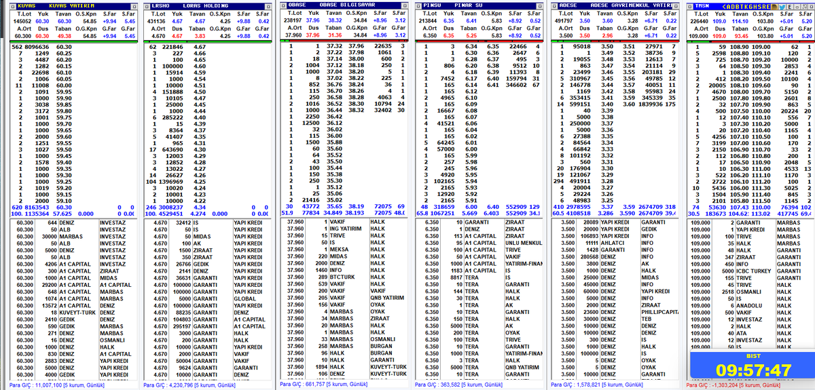Click letter 'D' in TMSN title toolbar
Viewport: 815px width, 390px height.
tap(733, 7)
